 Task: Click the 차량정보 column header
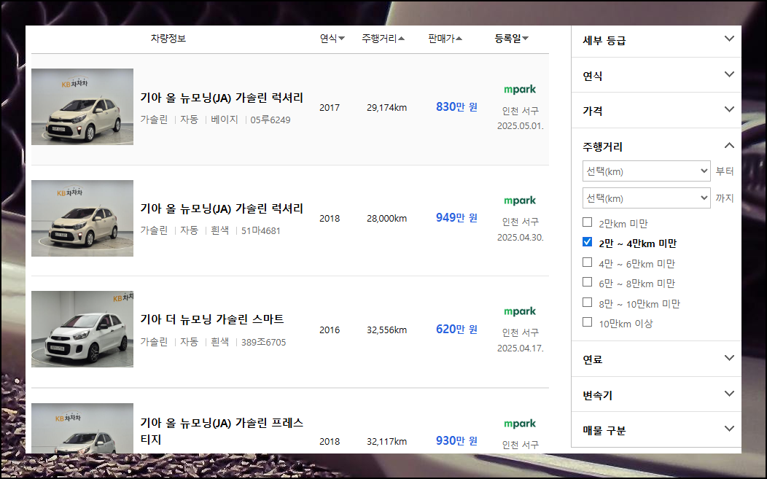(x=168, y=38)
